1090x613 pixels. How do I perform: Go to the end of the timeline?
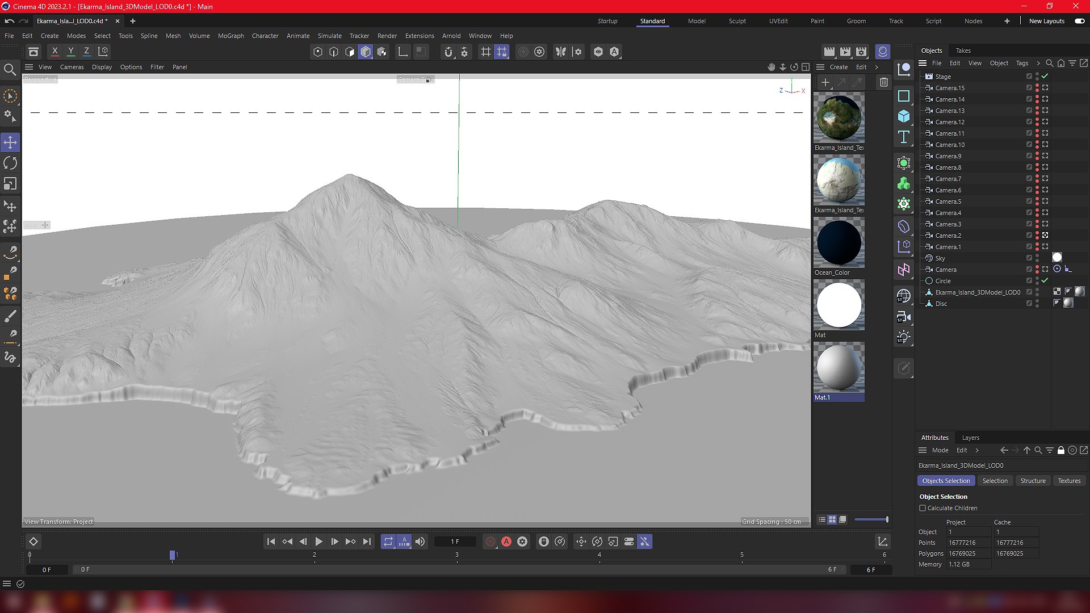coord(367,541)
